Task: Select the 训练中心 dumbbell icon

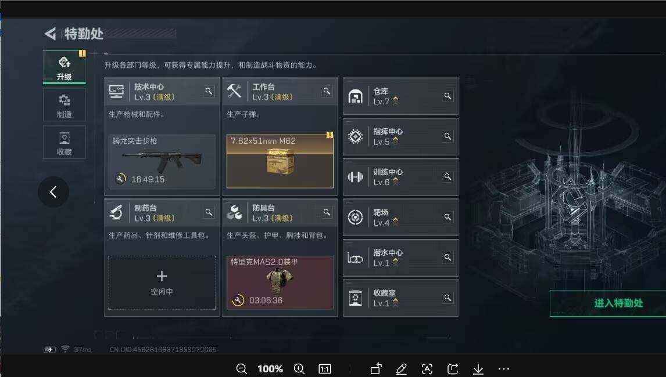Action: (356, 177)
